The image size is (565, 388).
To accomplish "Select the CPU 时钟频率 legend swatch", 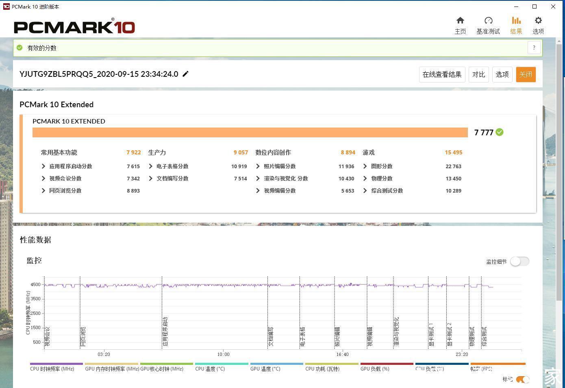I will (56, 364).
